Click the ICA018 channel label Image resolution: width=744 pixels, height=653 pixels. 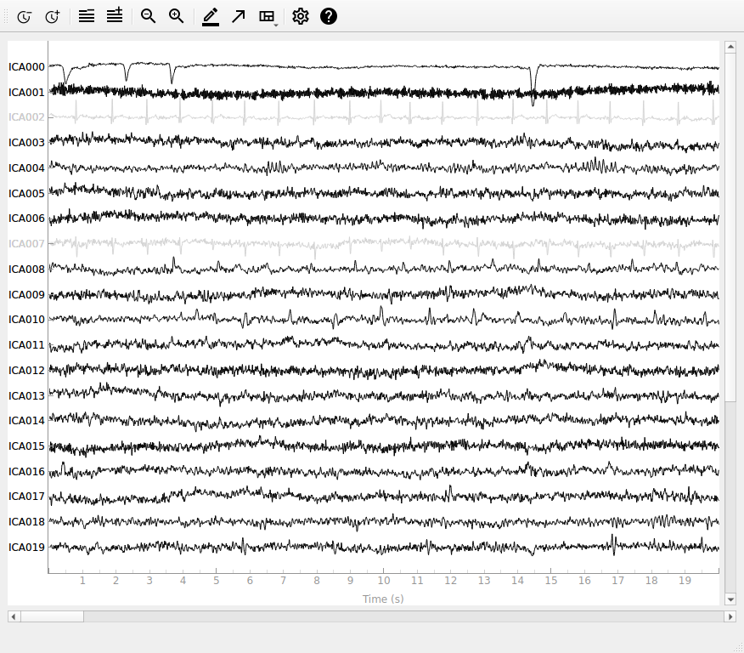tap(26, 522)
